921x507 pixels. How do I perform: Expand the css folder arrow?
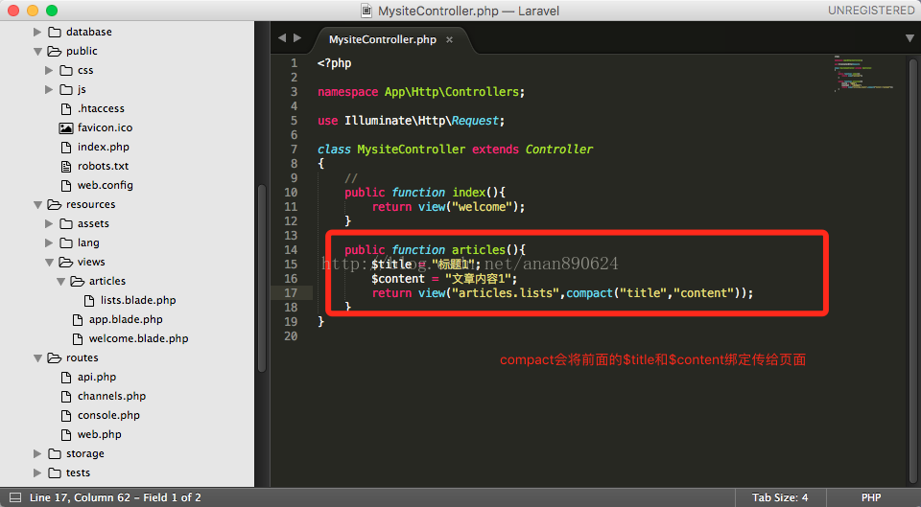click(49, 70)
